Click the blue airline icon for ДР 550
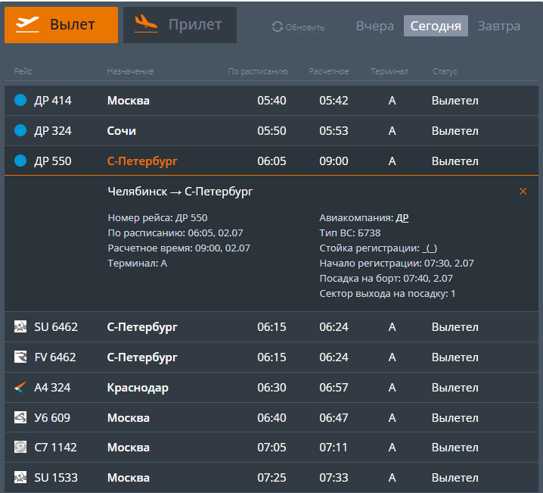Screen dimensions: 543x493 (20, 161)
